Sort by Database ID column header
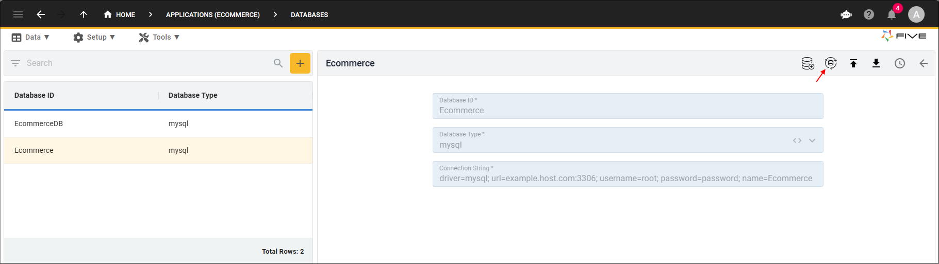This screenshot has height=264, width=939. coord(34,95)
